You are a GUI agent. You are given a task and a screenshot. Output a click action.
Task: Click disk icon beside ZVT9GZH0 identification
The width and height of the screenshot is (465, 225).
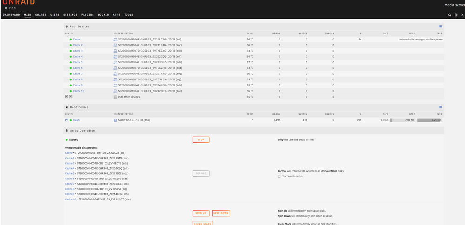click(x=116, y=68)
